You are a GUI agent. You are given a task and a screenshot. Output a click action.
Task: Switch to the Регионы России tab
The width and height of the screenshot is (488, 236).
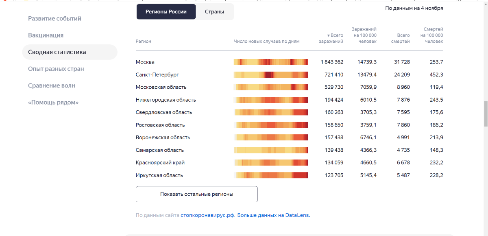(166, 12)
